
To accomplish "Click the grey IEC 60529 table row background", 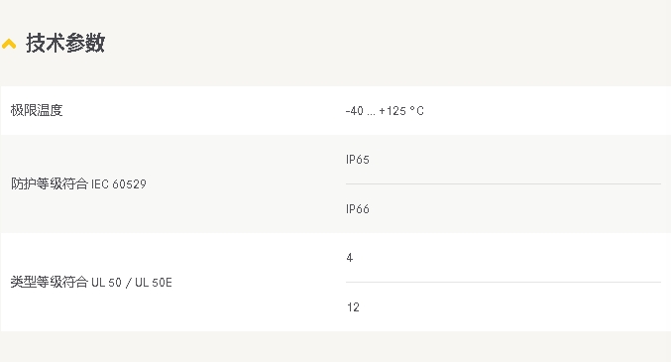I will click(x=335, y=184).
